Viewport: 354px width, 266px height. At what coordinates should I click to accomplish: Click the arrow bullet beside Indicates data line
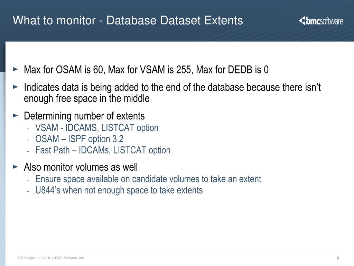coord(15,87)
